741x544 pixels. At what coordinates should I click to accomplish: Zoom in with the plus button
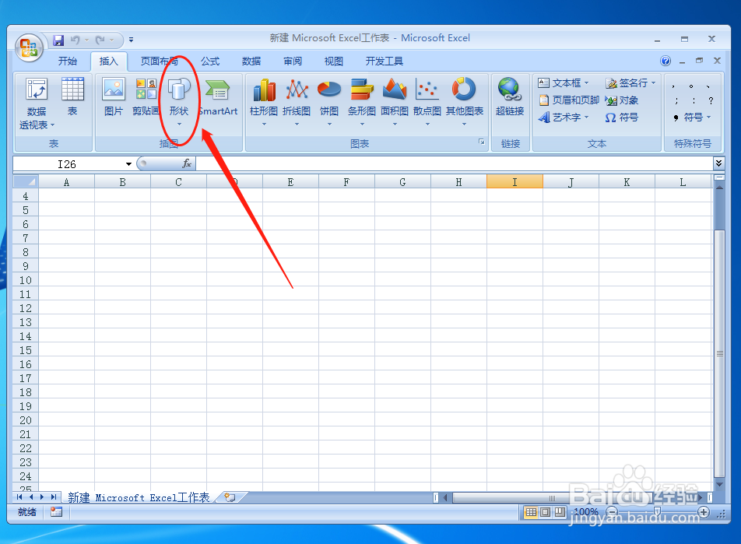(704, 512)
